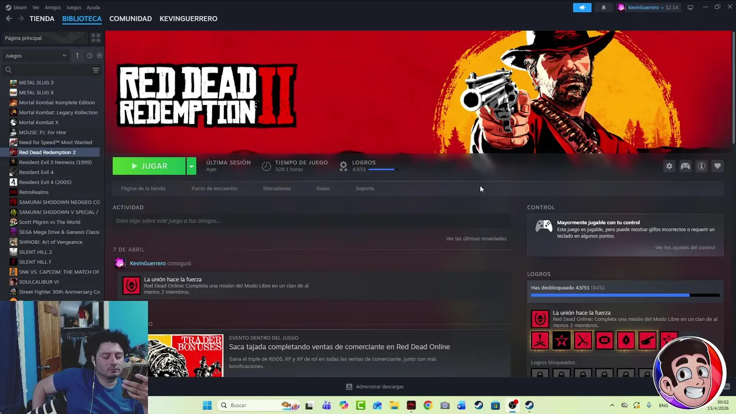
Task: Open File Explorer from taskbar
Action: point(394,405)
